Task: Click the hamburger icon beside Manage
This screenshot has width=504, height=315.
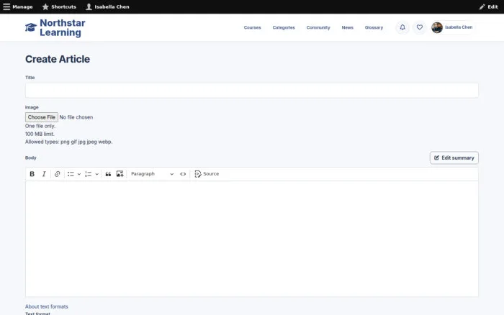Action: (x=6, y=6)
